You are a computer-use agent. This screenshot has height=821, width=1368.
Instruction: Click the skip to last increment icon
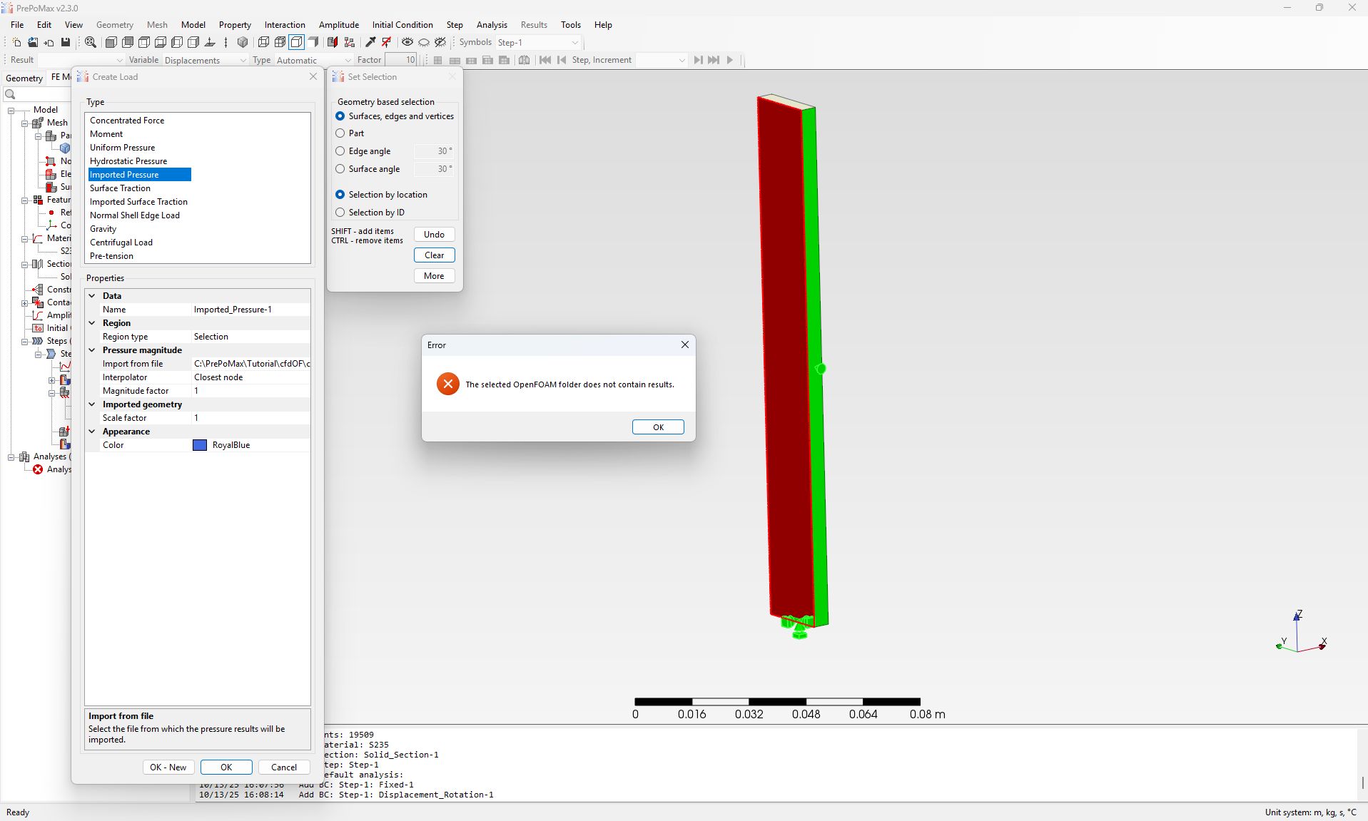click(x=714, y=60)
